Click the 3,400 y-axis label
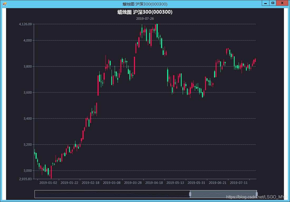Screen dimensions: 290x202 pyautogui.click(x=28, y=118)
